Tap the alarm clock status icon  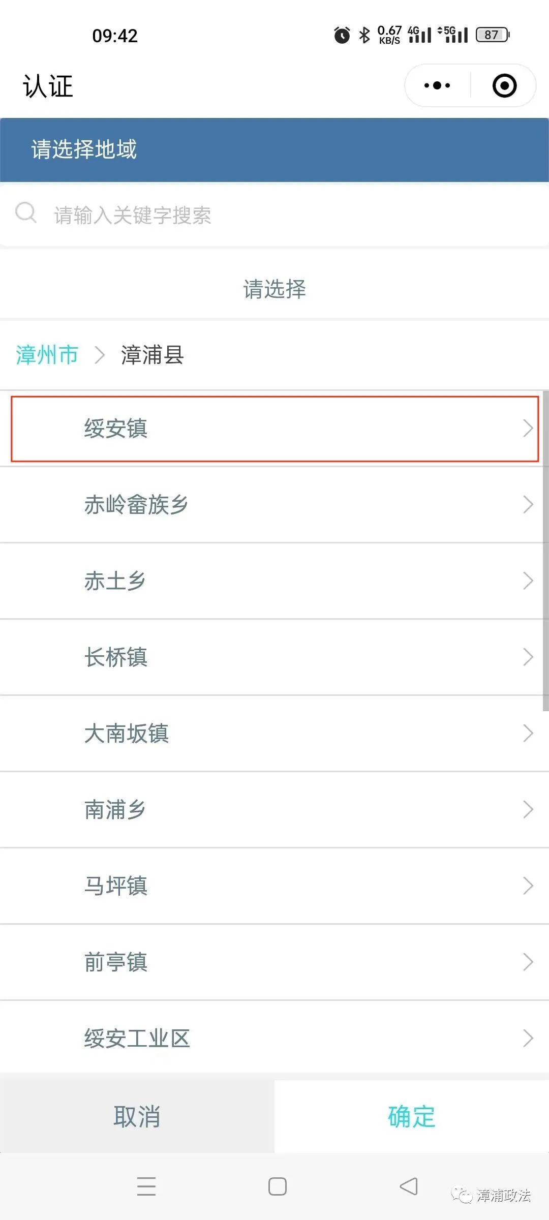tap(342, 35)
